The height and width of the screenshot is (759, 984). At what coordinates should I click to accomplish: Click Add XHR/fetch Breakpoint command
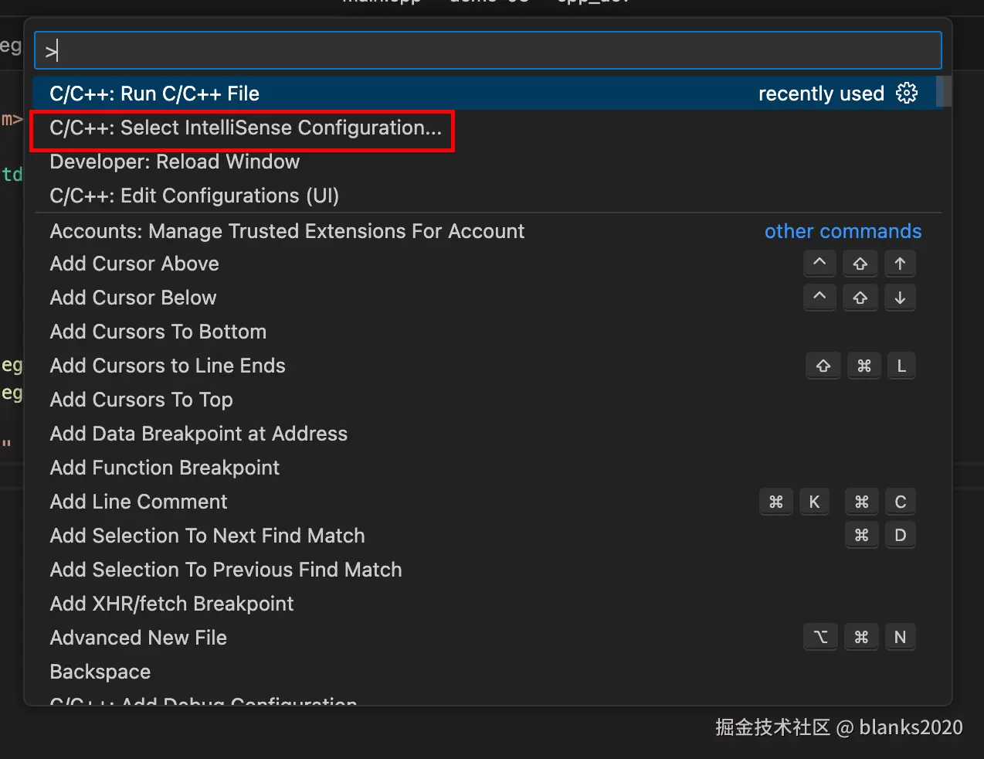point(171,604)
